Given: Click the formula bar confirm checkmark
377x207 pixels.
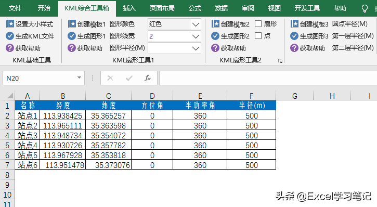Looking at the screenshot, I should tap(129, 78).
